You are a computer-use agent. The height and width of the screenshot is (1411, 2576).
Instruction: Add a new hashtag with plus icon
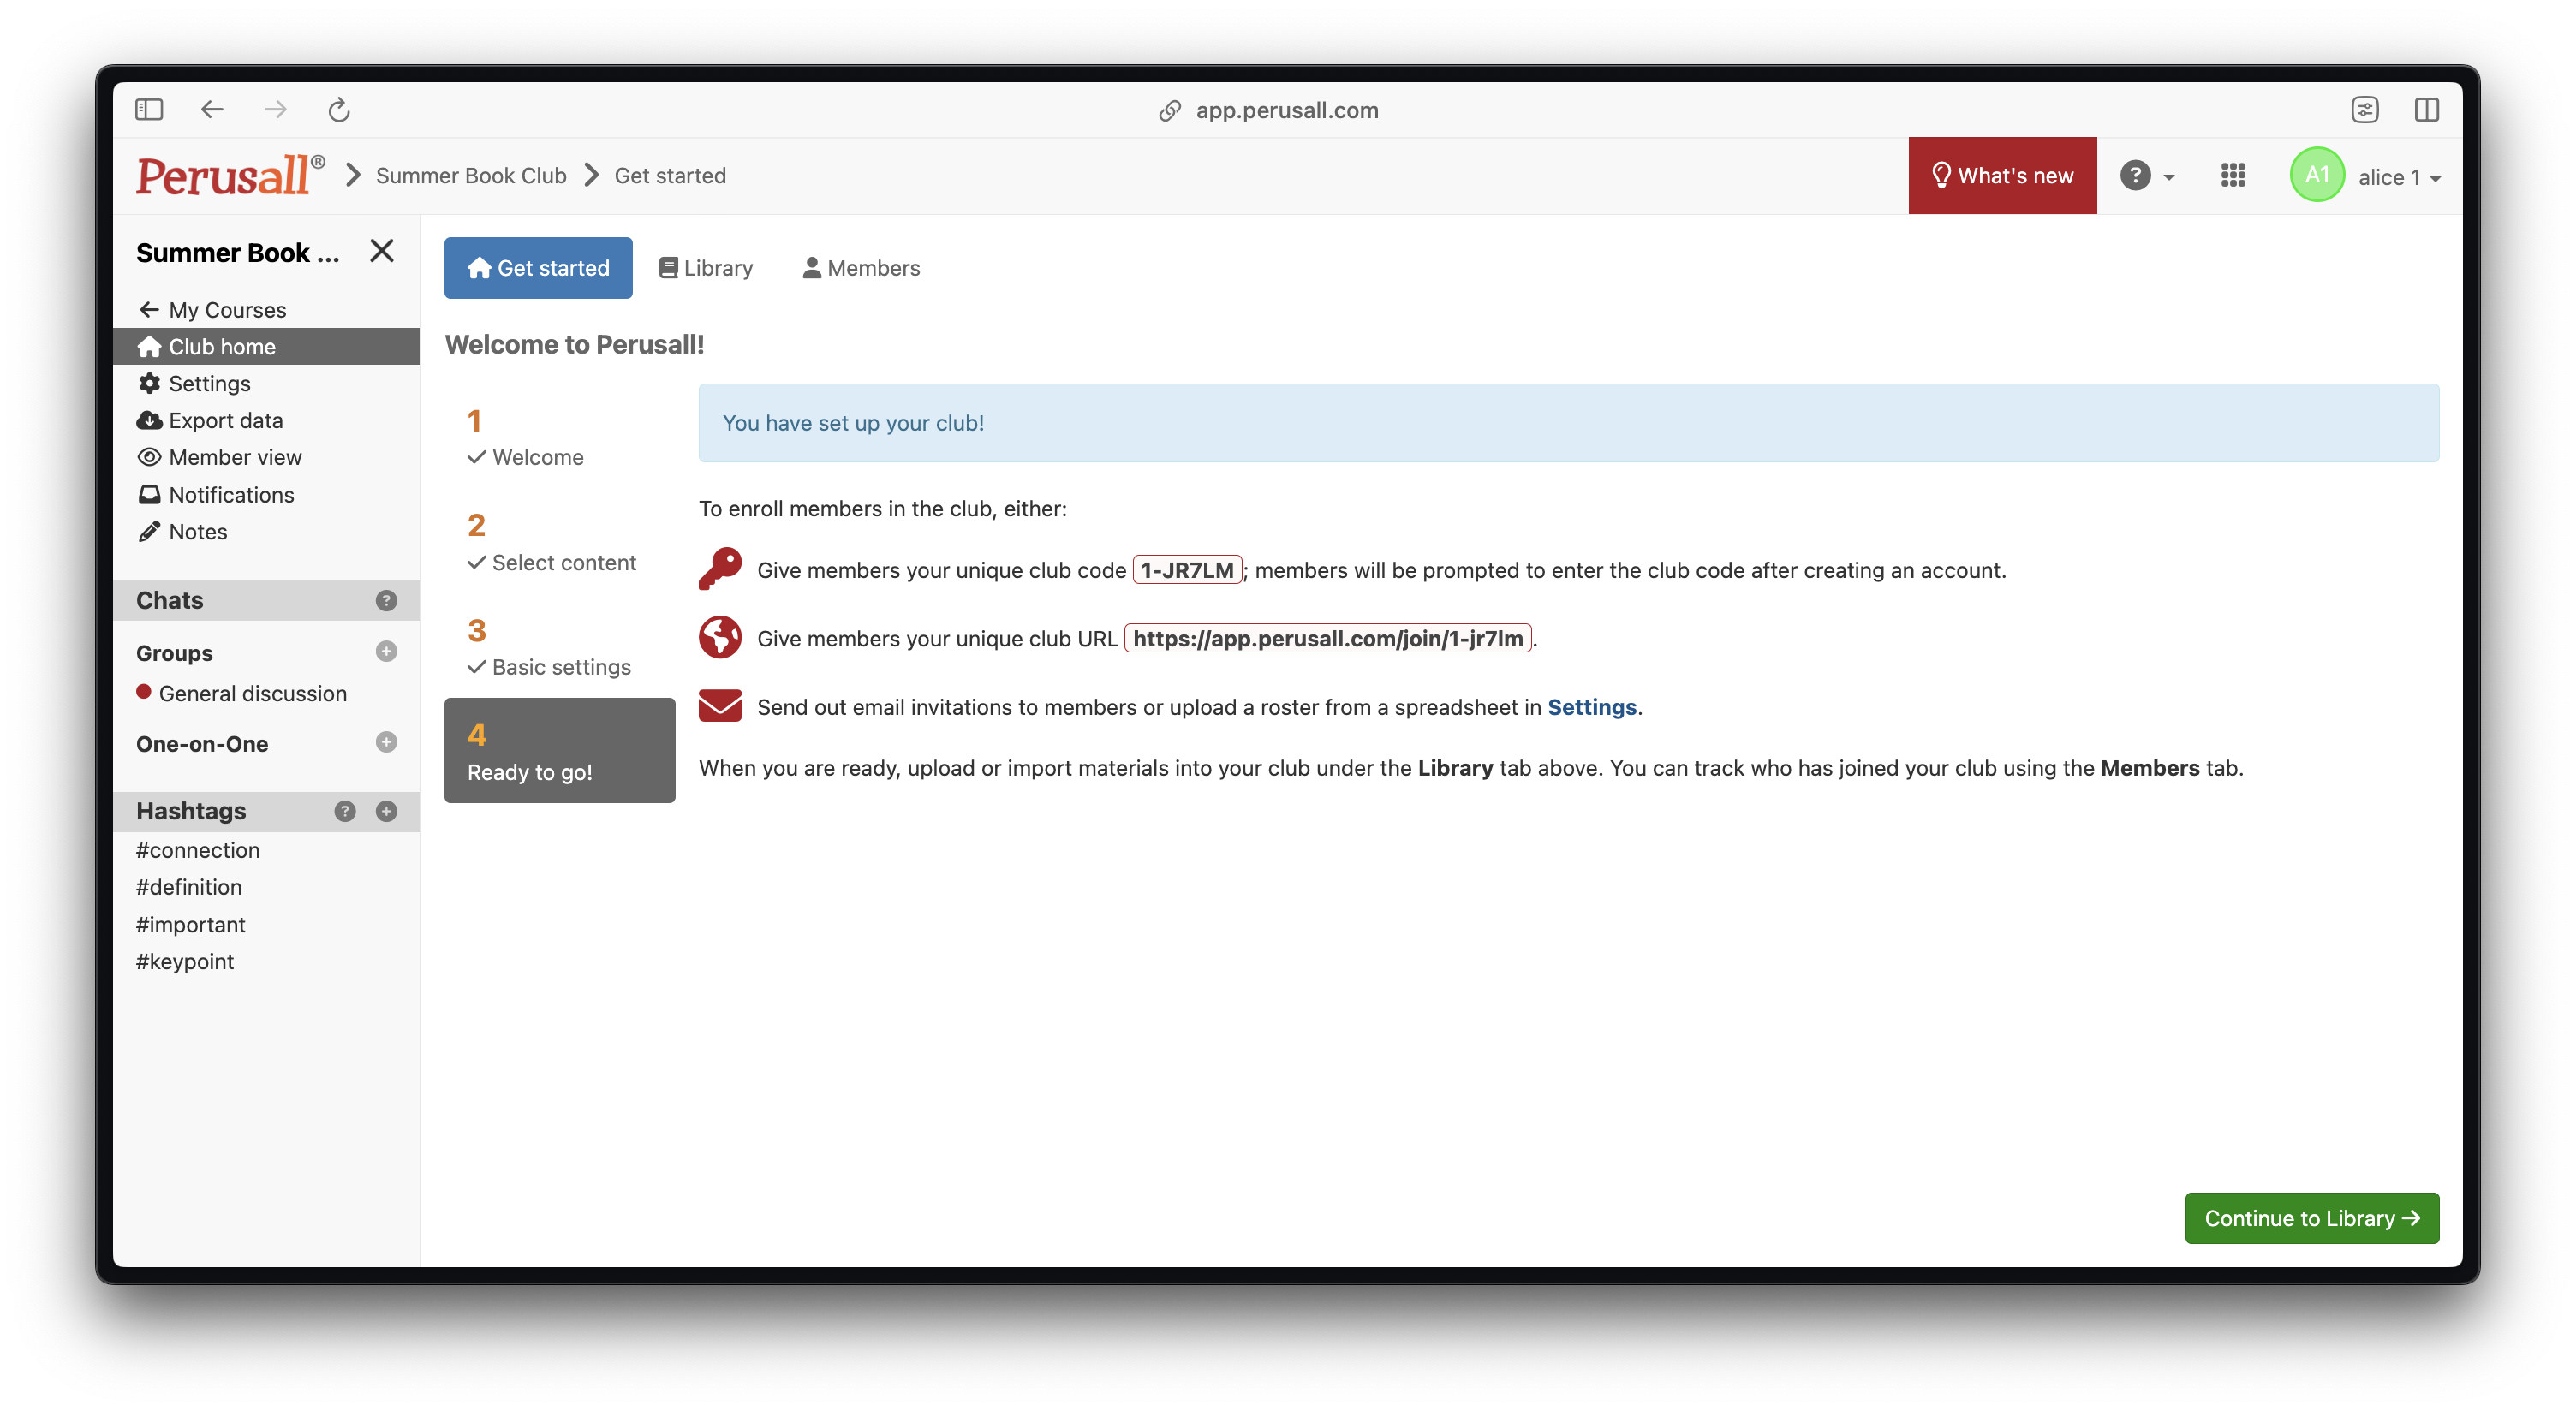(x=386, y=811)
